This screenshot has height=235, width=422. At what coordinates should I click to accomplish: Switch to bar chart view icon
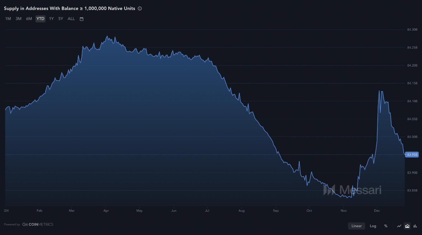(x=415, y=226)
